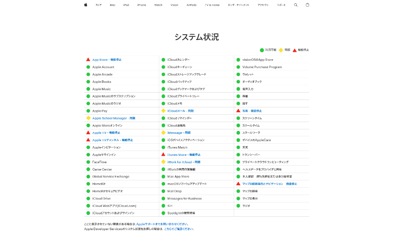Click the Apple logo in navigation bar
The height and width of the screenshot is (233, 393).
86,5
